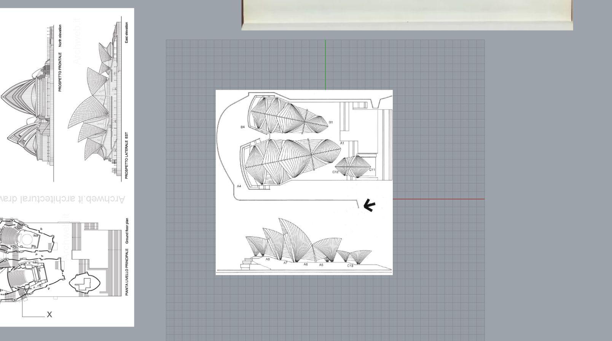Viewport: 612px width, 341px height.
Task: Click the "X" axis label on drawing
Action: coord(49,314)
